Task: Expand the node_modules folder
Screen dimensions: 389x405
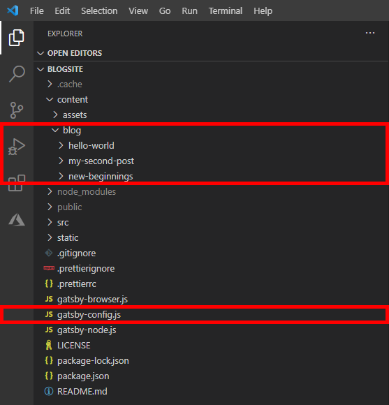Action: 50,191
